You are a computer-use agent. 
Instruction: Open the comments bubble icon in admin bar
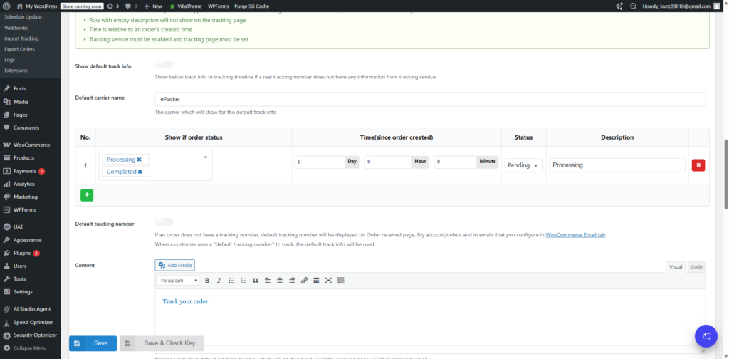[131, 6]
